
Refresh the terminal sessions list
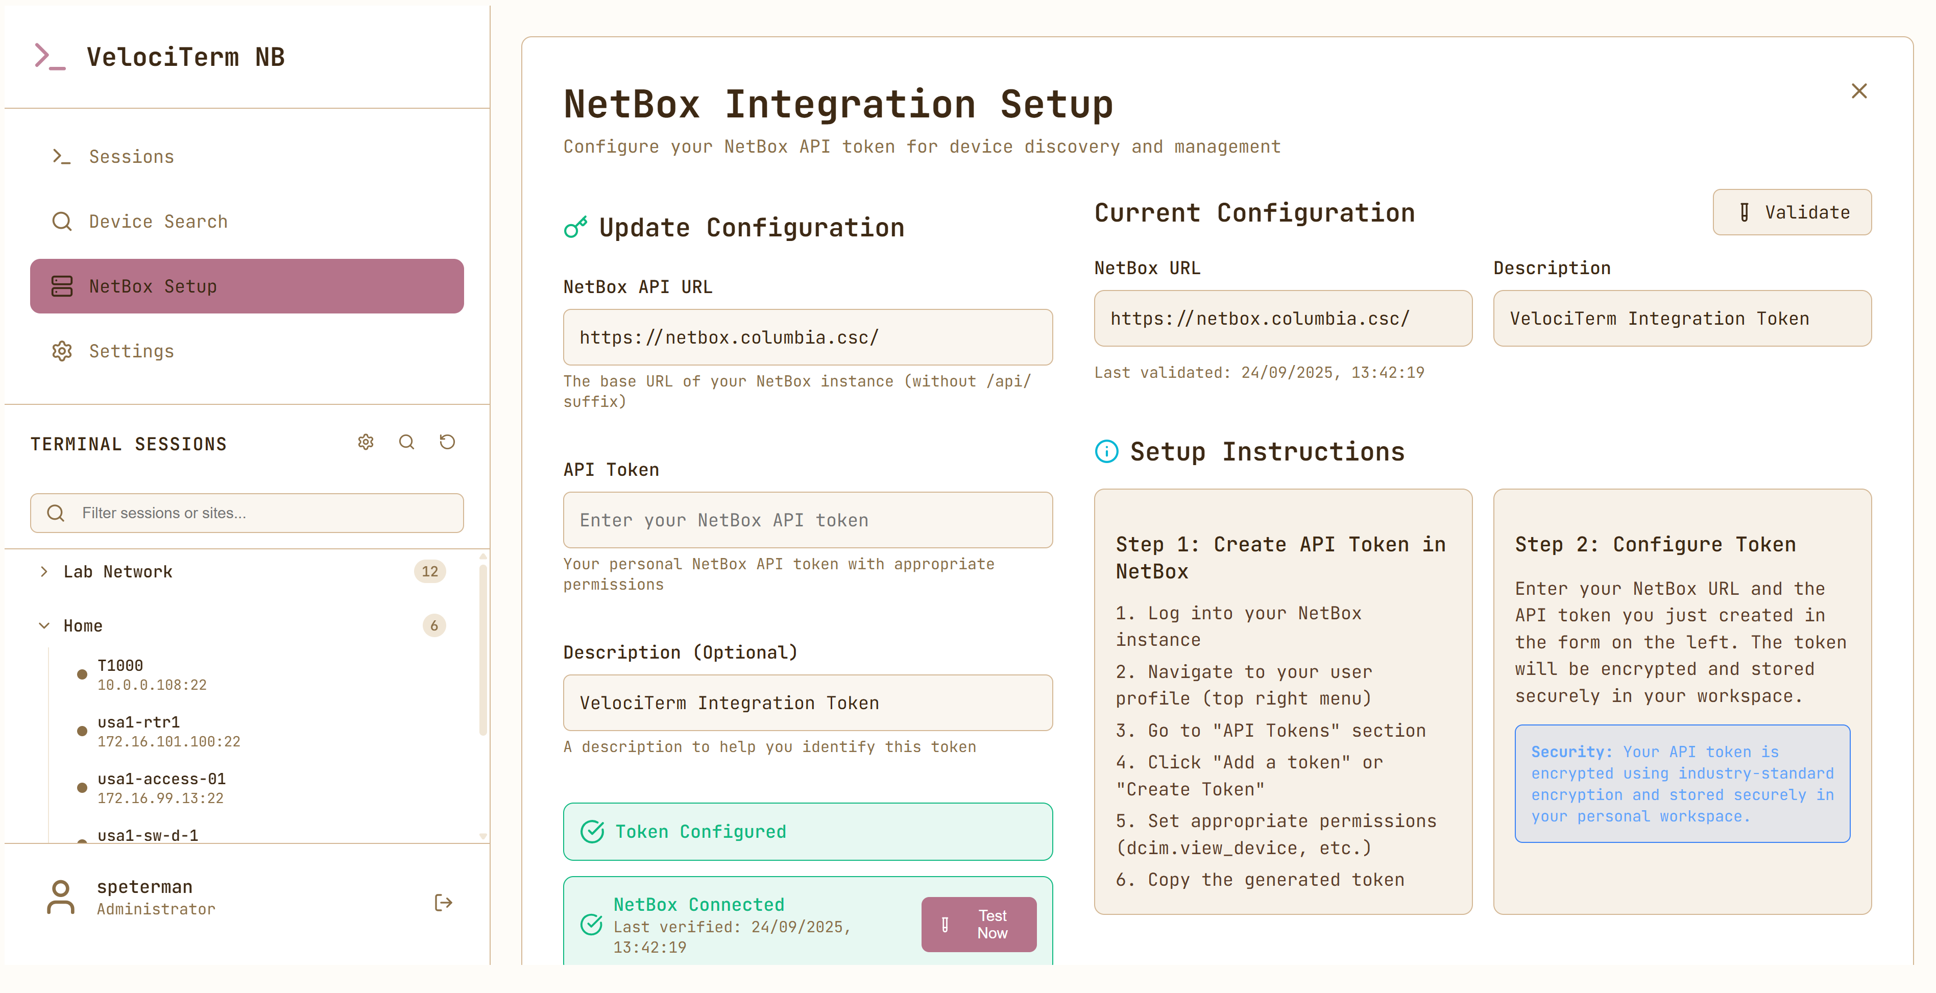[447, 442]
